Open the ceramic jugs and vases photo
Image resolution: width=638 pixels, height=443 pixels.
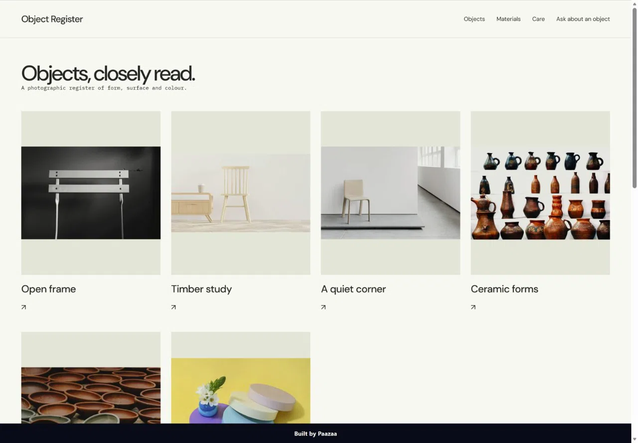540,193
